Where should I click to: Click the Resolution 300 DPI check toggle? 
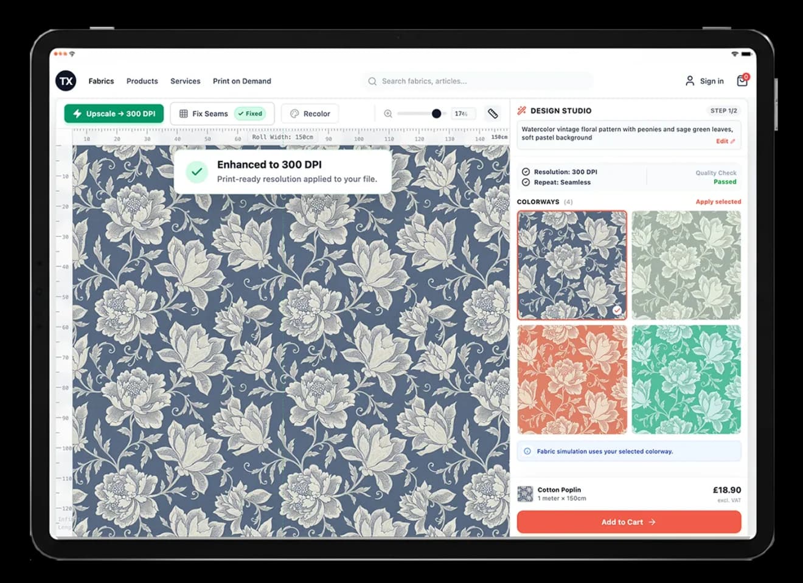(526, 172)
